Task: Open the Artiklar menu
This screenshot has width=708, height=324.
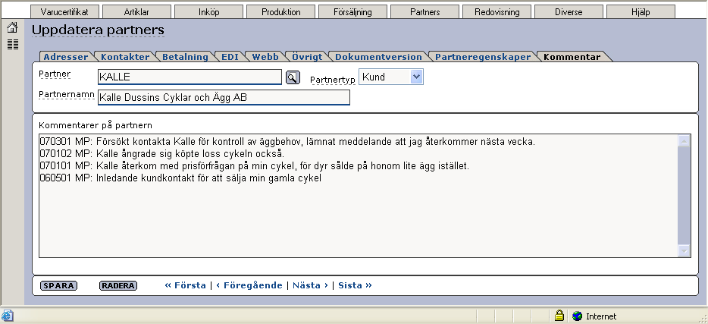Action: coord(136,12)
